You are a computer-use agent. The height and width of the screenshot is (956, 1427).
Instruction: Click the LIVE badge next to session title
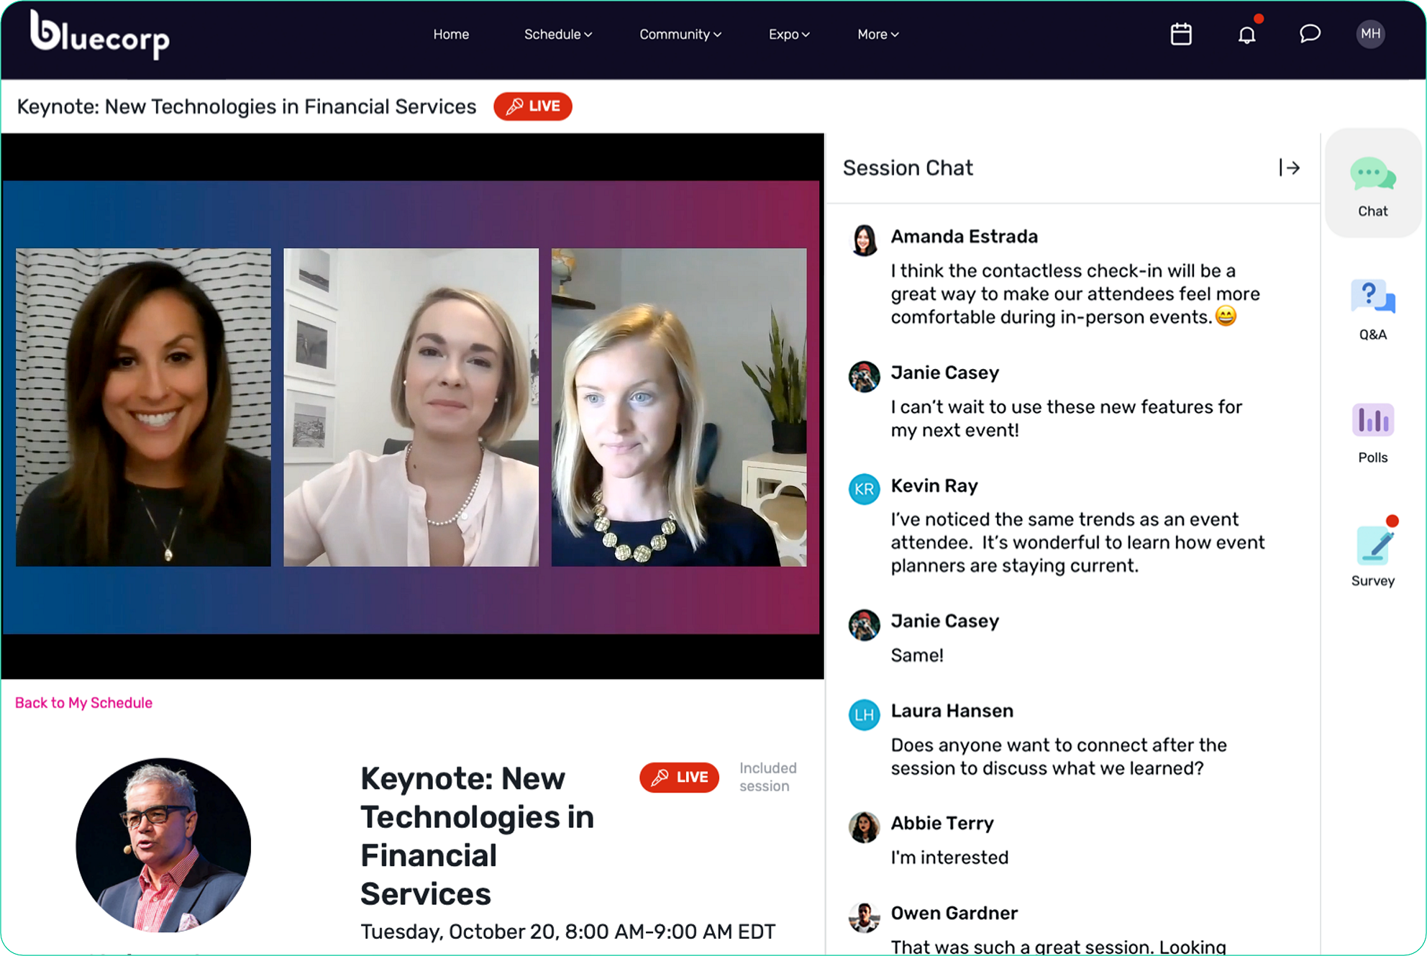[x=532, y=106]
